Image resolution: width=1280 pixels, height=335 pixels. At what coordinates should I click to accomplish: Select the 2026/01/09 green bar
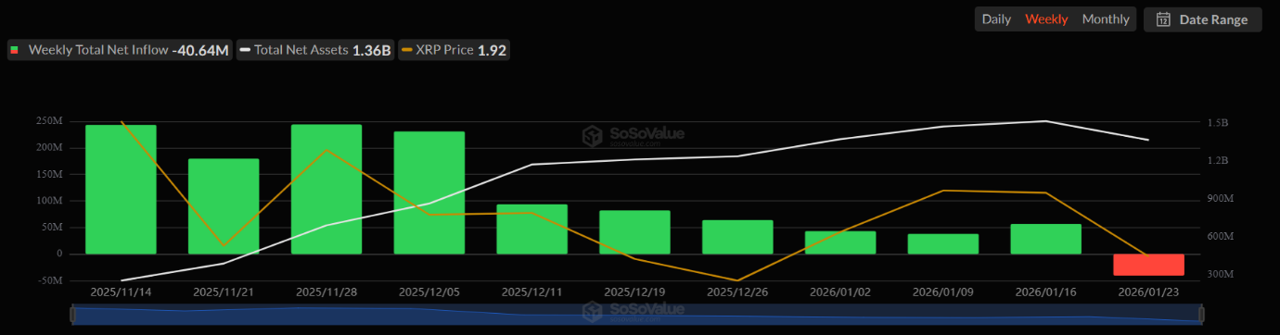[x=943, y=244]
